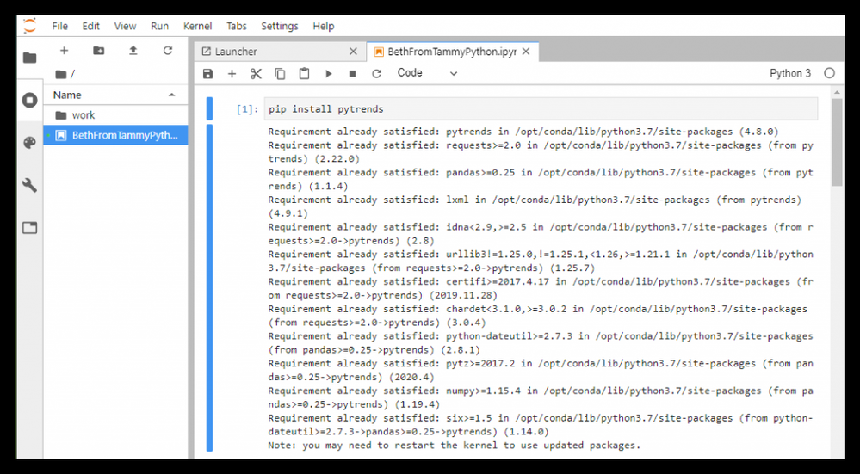This screenshot has width=860, height=474.
Task: Click the root folder breadcrumb icon
Action: (x=61, y=74)
